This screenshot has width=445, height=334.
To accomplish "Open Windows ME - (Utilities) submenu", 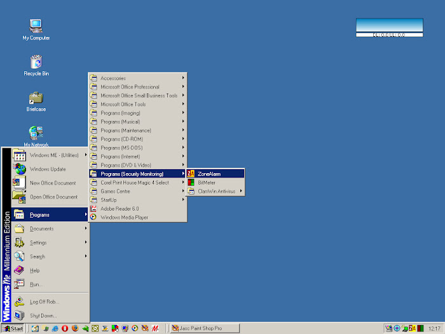I will tap(50, 155).
